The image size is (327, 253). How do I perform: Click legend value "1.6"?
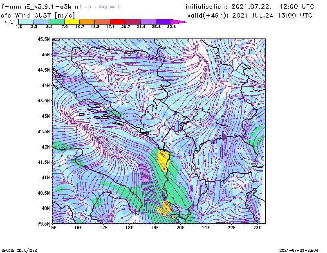click(x=19, y=27)
